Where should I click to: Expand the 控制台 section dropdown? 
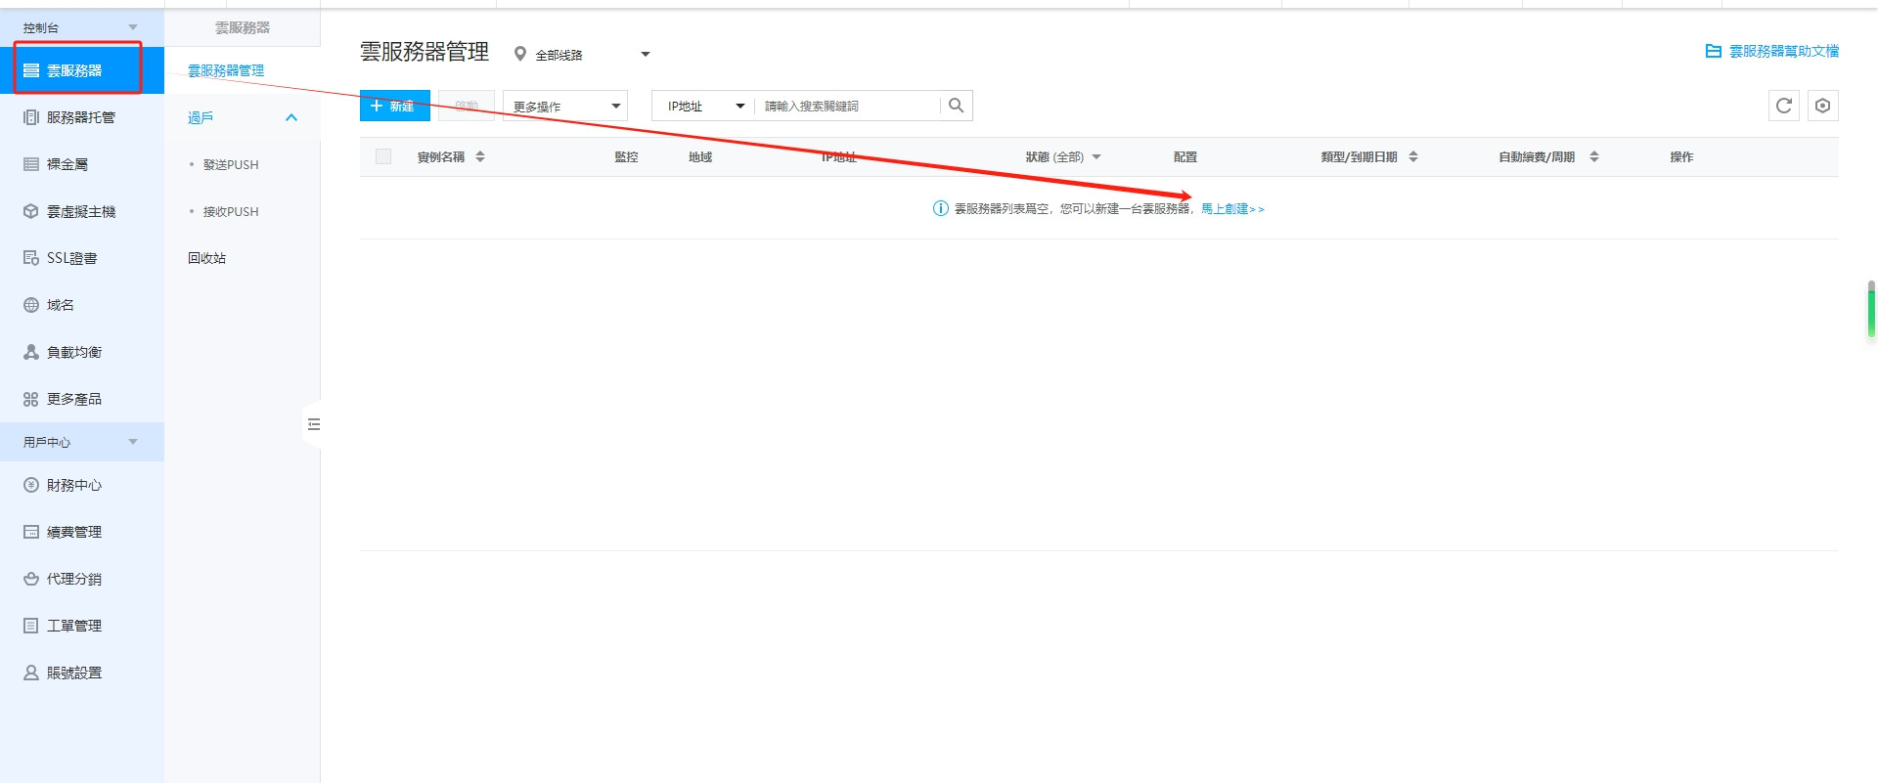[x=133, y=27]
